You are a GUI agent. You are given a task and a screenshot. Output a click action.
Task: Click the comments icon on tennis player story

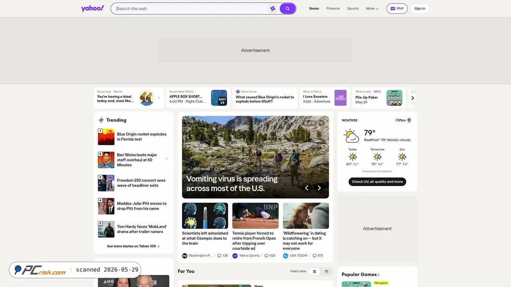[x=266, y=256]
